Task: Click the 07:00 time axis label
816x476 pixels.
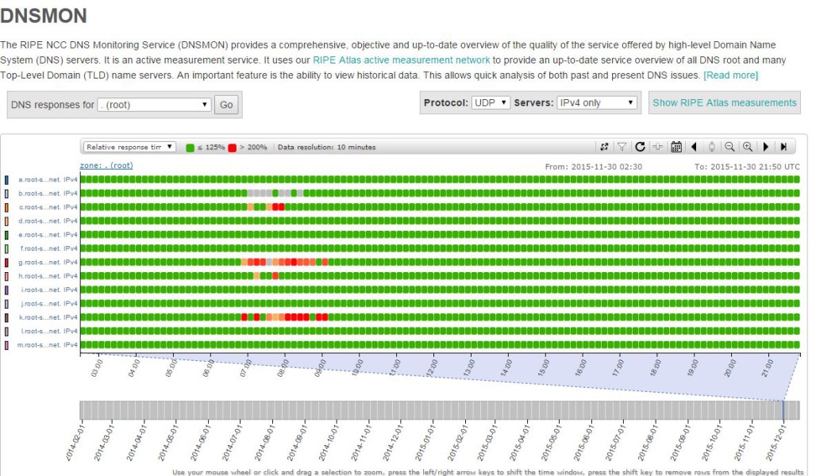Action: click(245, 368)
